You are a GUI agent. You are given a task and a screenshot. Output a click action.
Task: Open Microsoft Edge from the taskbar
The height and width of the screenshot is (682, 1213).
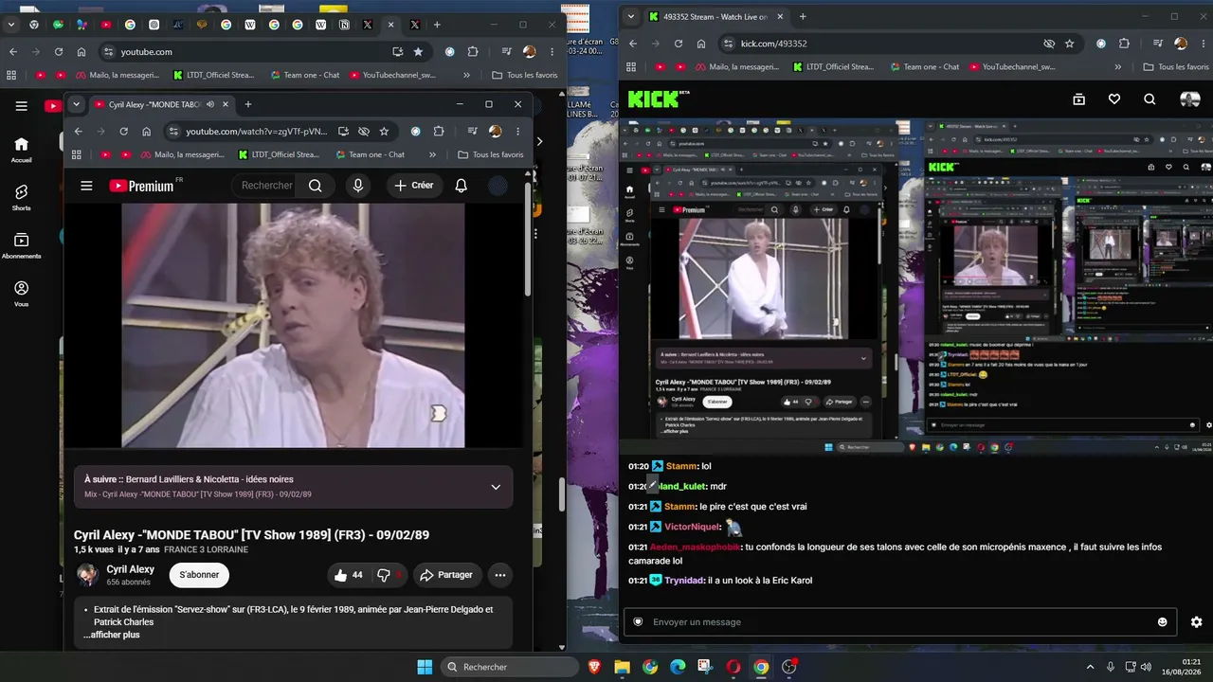pyautogui.click(x=678, y=667)
